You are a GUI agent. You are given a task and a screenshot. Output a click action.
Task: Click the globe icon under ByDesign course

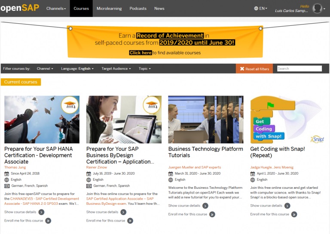[89, 180]
